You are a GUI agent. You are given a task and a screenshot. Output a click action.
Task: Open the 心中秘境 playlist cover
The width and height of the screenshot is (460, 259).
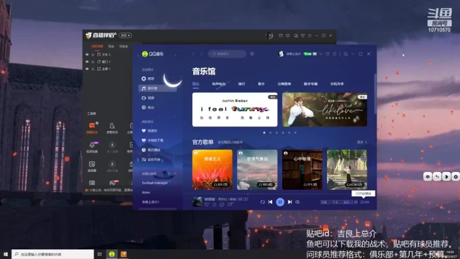point(302,169)
